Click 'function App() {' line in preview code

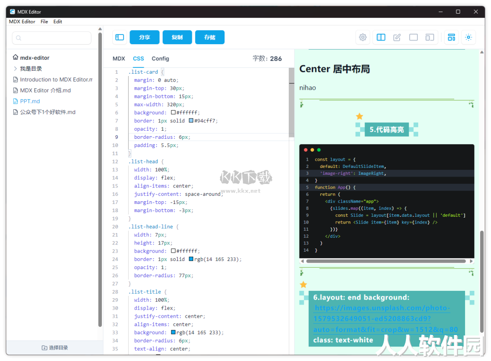point(335,187)
